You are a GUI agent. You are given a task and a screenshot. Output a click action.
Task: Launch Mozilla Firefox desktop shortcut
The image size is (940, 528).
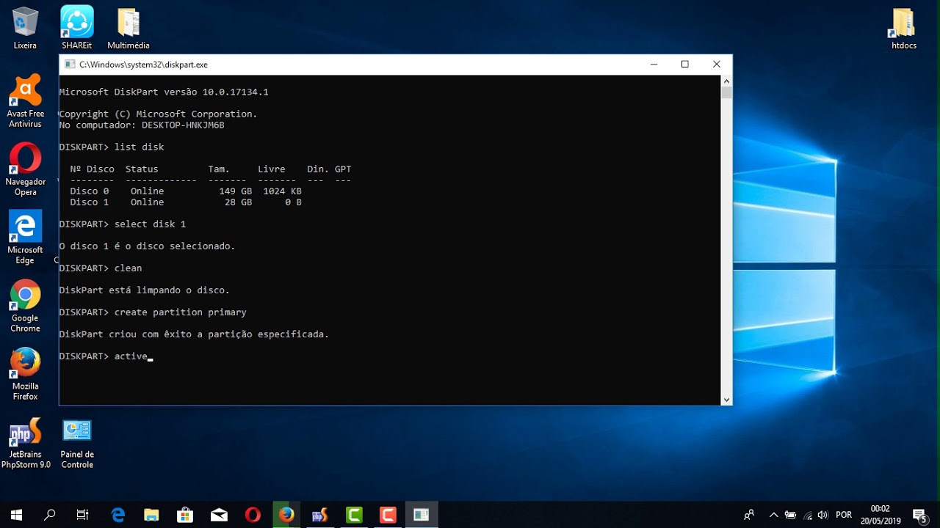pos(25,374)
